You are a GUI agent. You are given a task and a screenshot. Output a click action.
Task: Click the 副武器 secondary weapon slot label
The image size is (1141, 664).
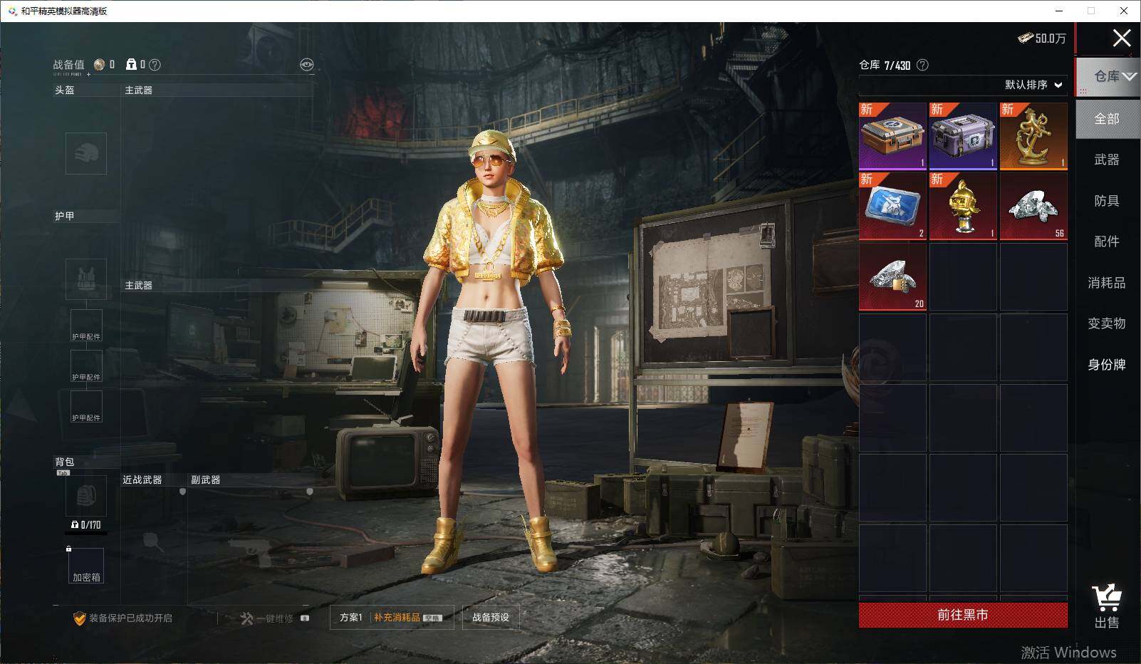coord(206,480)
